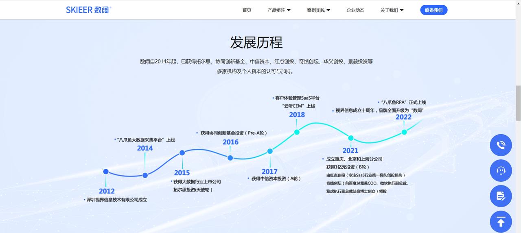This screenshot has width=521, height=233.
Task: Click the year label 2012
Action: point(107,191)
